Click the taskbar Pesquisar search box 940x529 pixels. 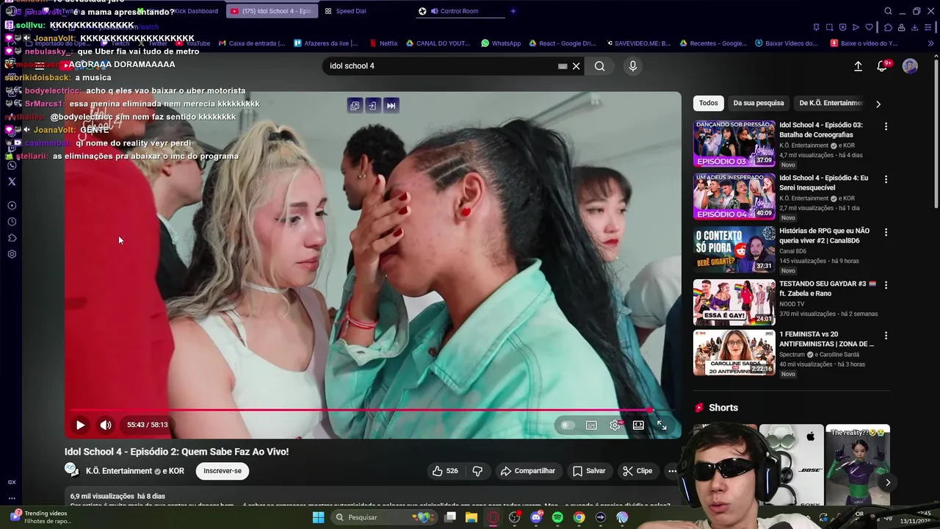click(x=384, y=517)
